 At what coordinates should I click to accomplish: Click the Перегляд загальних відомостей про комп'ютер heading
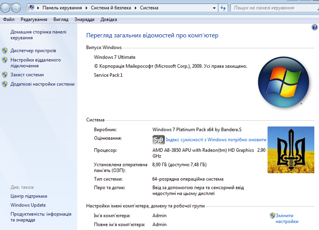point(152,35)
